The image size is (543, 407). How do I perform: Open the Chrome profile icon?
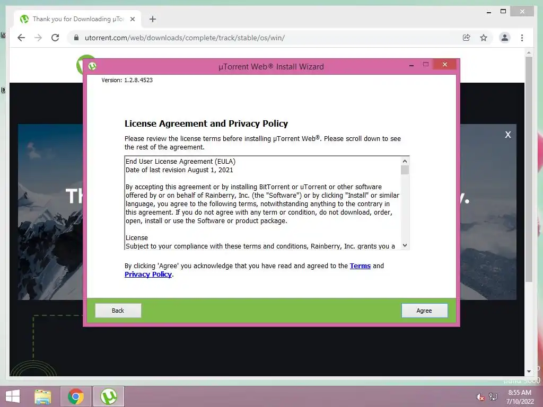(x=505, y=38)
